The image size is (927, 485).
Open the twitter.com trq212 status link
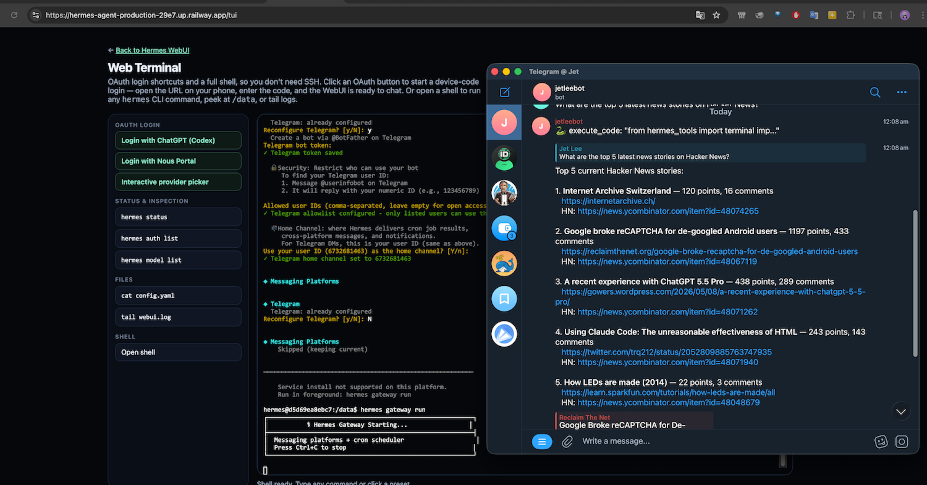[666, 352]
